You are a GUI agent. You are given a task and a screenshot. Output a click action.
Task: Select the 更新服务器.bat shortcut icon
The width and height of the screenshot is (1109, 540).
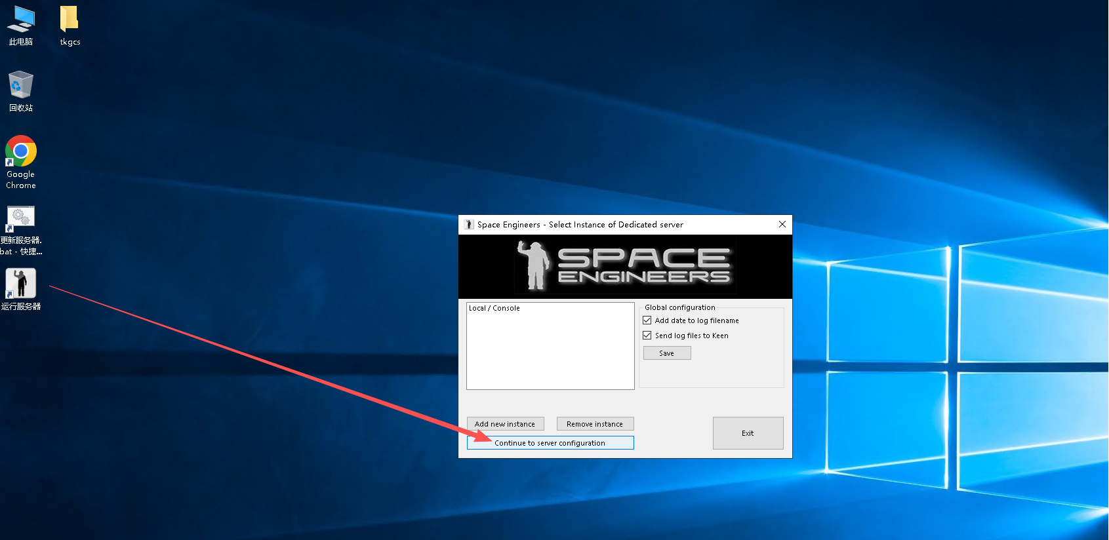click(21, 220)
